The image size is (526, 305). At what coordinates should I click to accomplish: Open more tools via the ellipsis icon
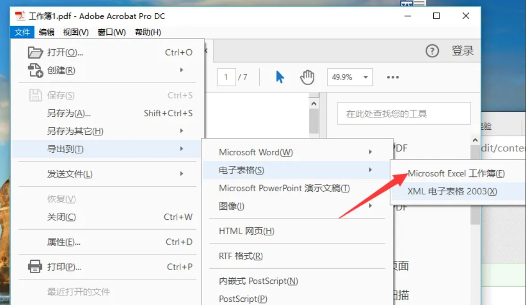pos(392,77)
